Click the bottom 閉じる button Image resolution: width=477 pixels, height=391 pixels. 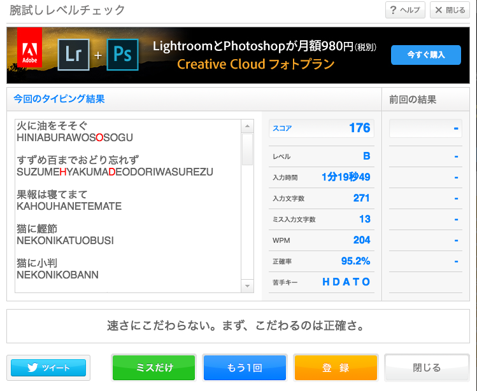click(427, 367)
